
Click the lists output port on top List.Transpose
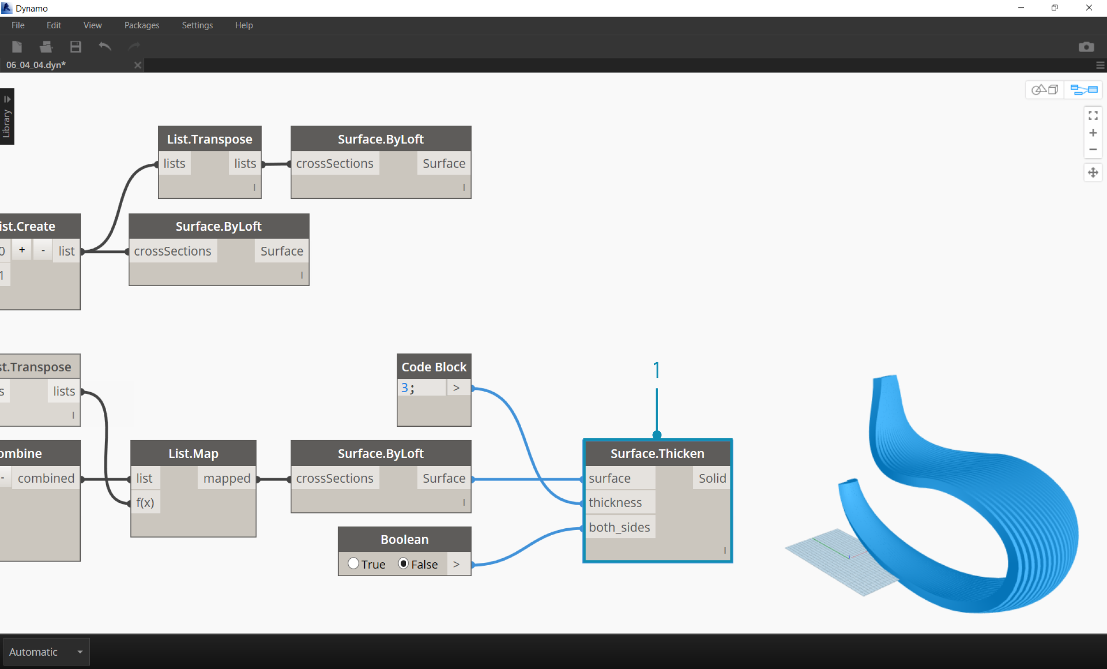[x=245, y=163]
